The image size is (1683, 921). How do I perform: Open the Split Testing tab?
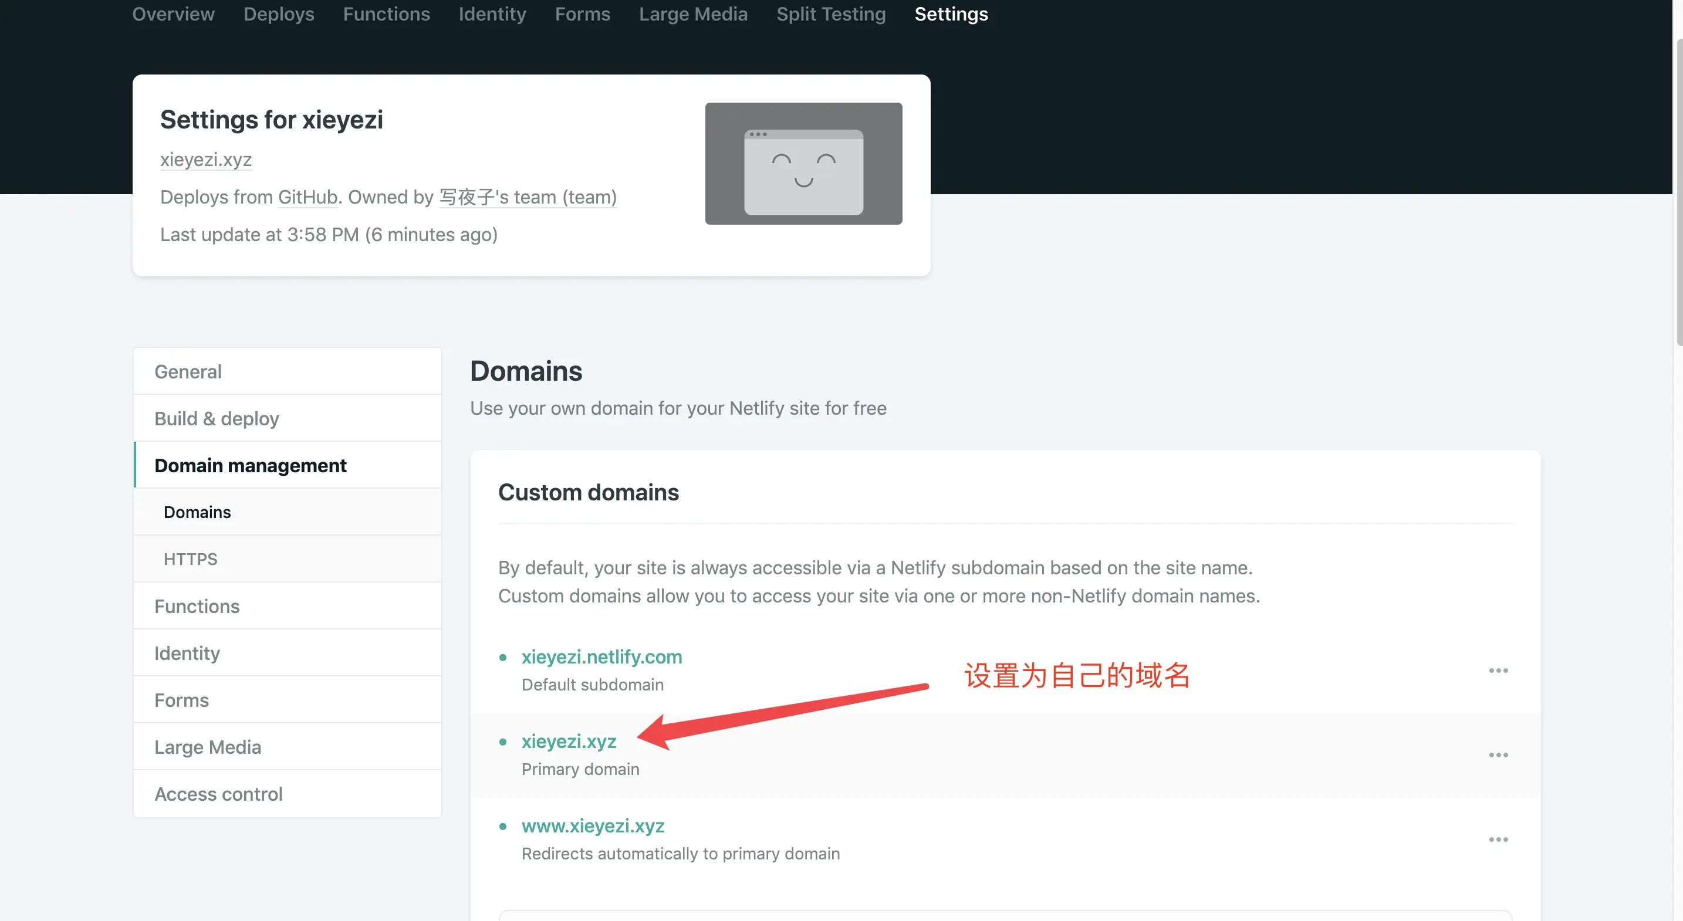tap(830, 13)
